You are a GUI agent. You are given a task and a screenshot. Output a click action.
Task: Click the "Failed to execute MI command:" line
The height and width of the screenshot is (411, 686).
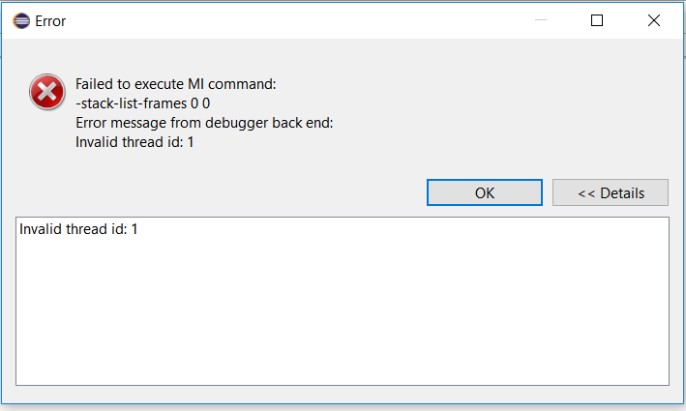(175, 84)
